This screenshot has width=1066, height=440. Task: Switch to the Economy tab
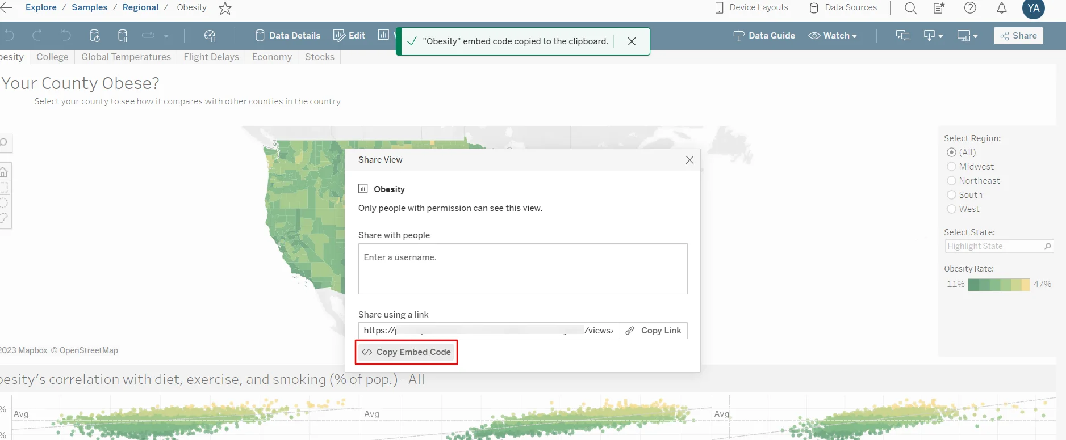pyautogui.click(x=272, y=57)
